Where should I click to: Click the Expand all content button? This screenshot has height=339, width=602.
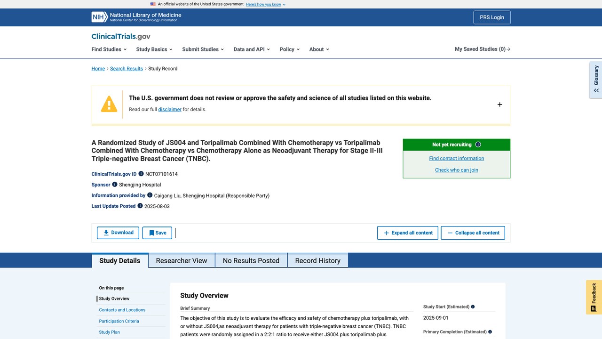point(408,233)
